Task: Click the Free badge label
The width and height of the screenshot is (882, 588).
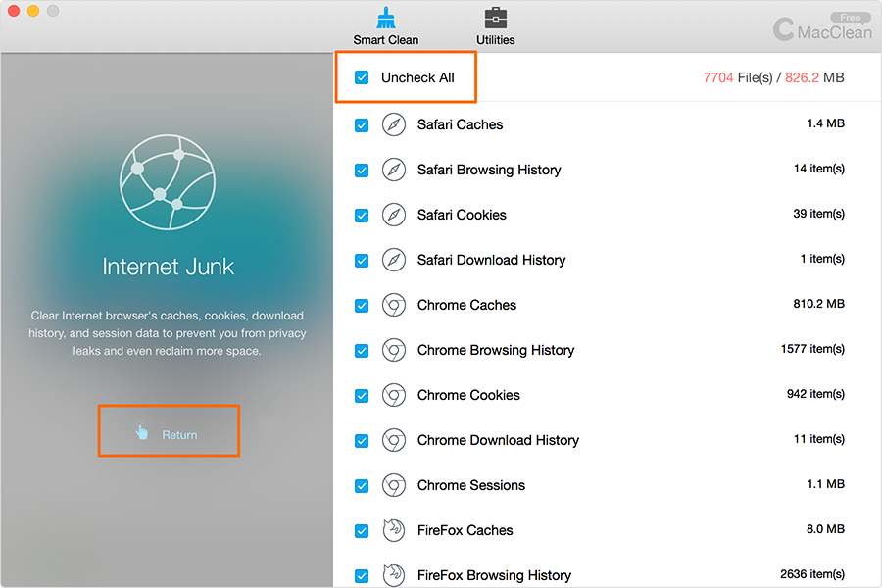Action: coord(850,18)
